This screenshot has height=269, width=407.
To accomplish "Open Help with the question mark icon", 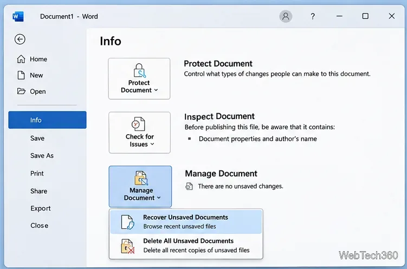I will pos(313,16).
